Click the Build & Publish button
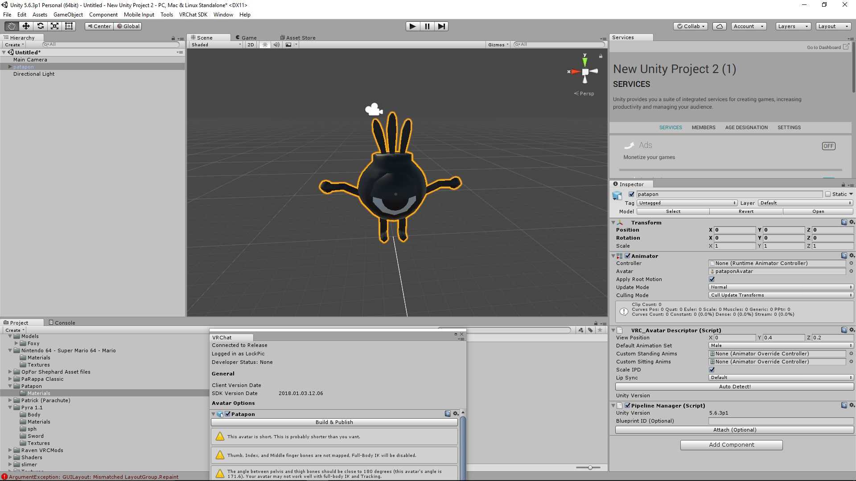Screen dimensions: 856x481 click(334, 422)
